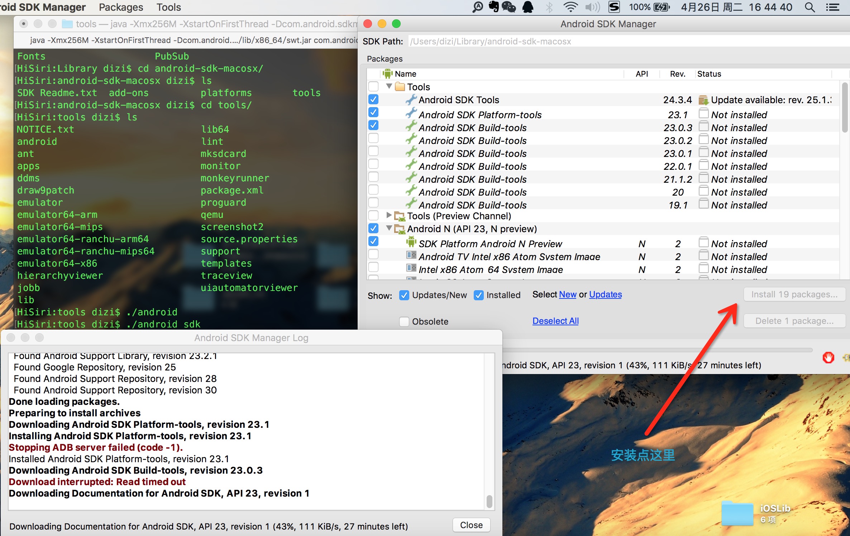Click the magnifier key icon in menu bar

coord(478,7)
